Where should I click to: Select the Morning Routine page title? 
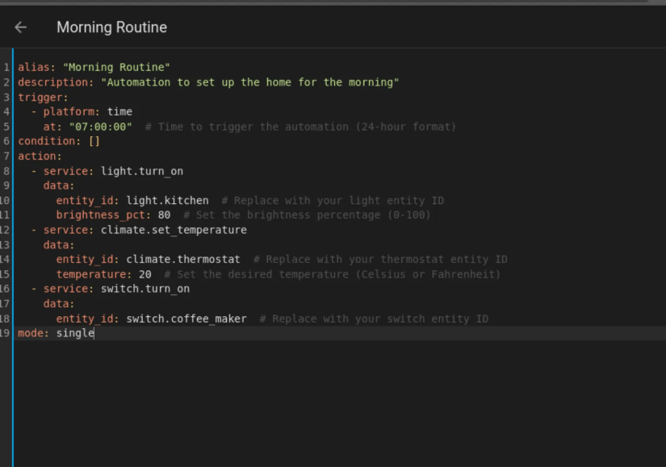(111, 27)
